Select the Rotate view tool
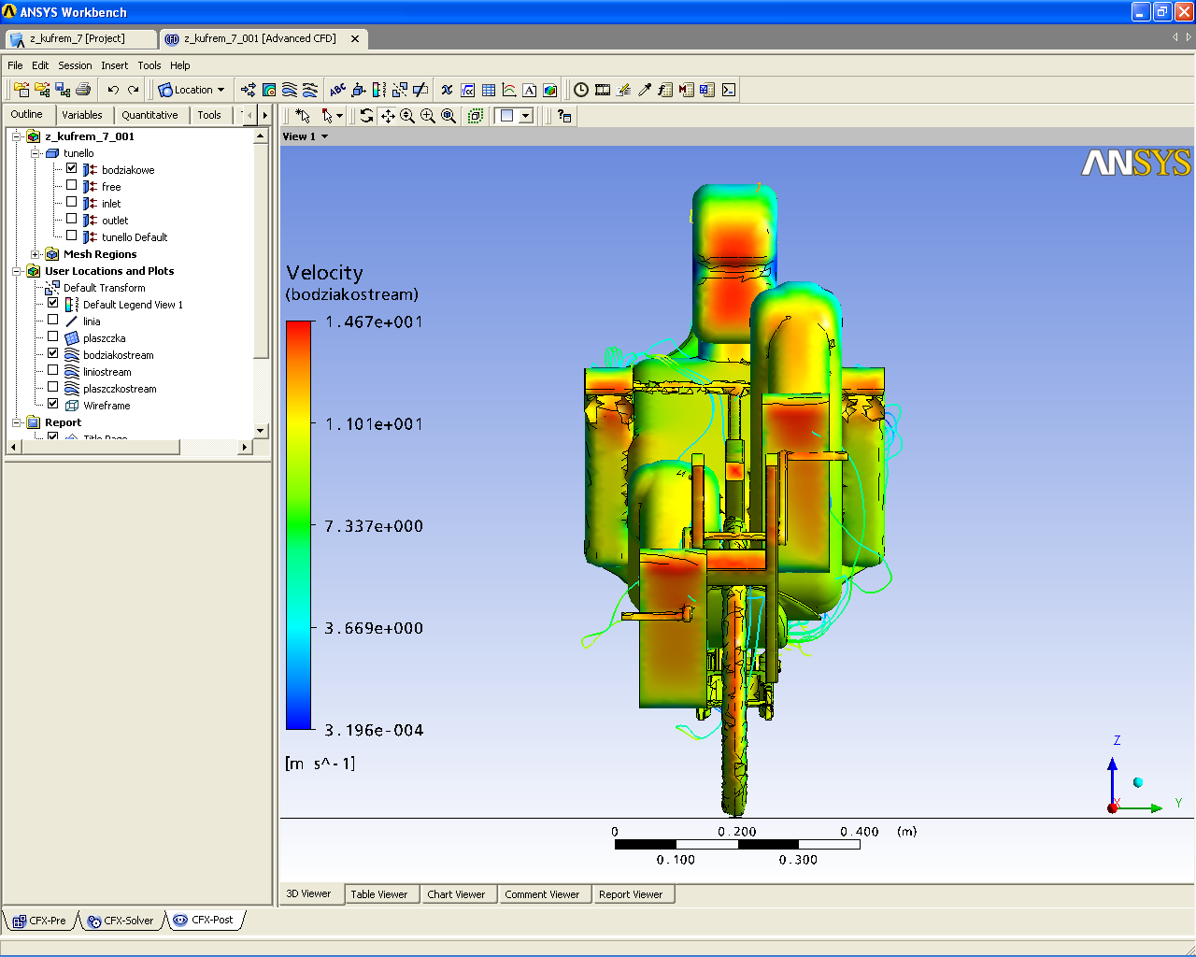Viewport: 1196px width, 957px height. (366, 116)
